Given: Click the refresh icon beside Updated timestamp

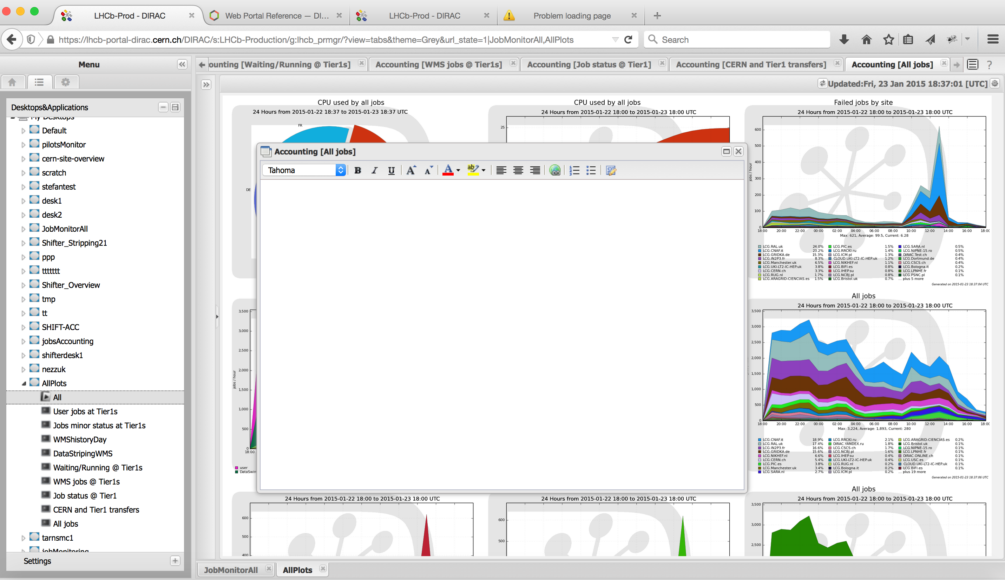Looking at the screenshot, I should tap(822, 84).
